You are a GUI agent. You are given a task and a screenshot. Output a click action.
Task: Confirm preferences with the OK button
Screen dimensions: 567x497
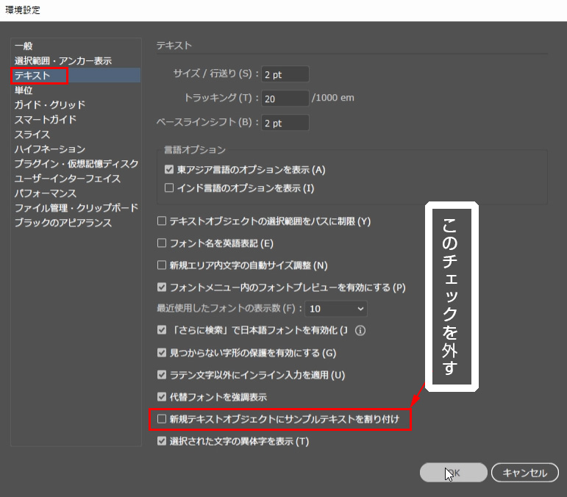454,473
